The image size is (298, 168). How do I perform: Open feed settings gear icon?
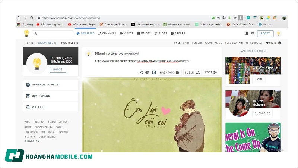click(280, 43)
